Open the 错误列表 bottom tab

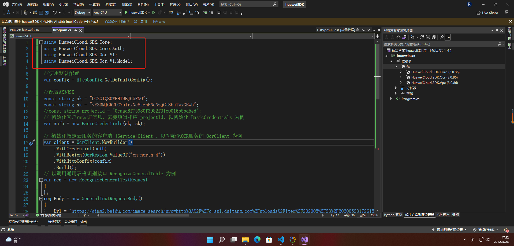point(55,222)
